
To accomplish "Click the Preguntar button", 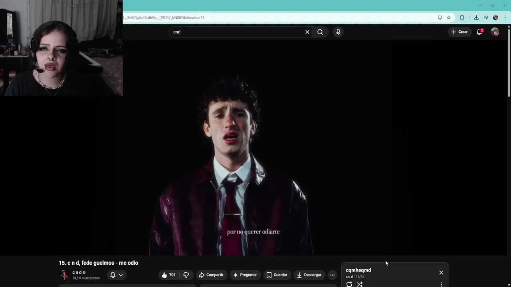I will (245, 275).
